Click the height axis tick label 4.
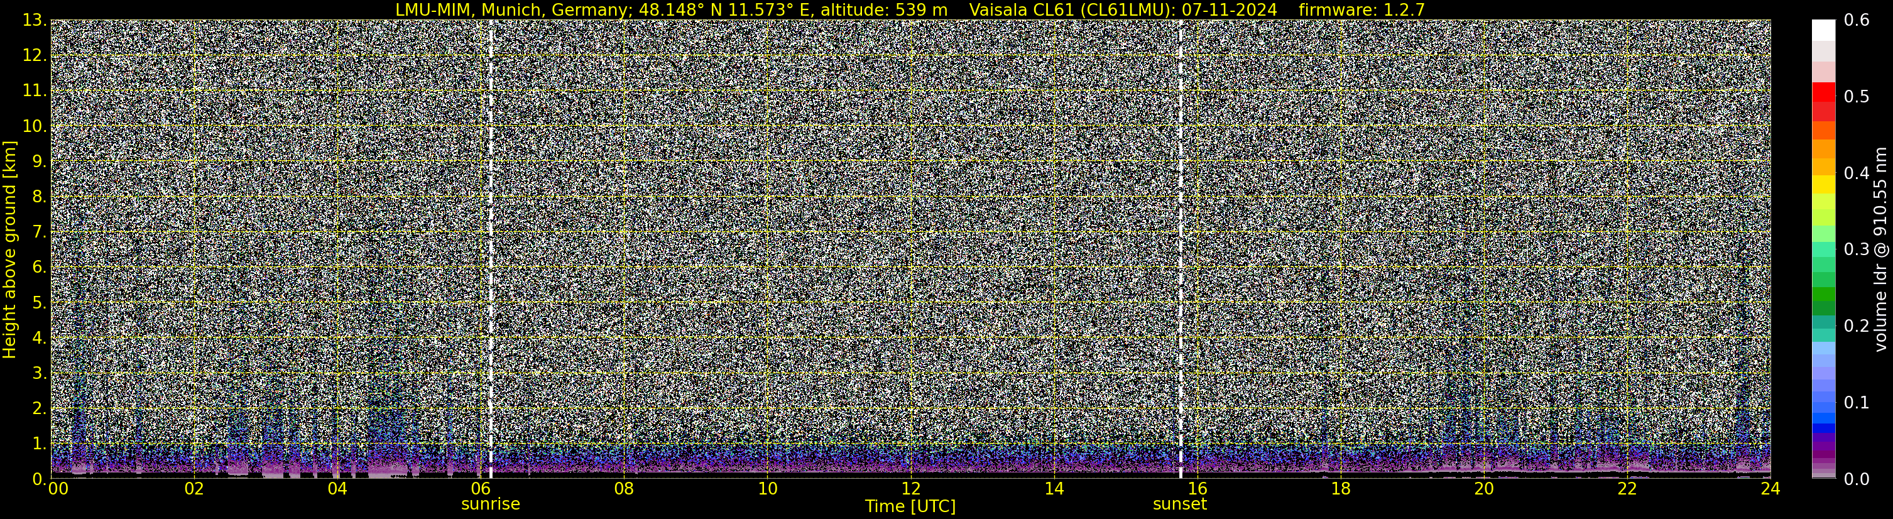Image resolution: width=1893 pixels, height=519 pixels. tap(39, 338)
